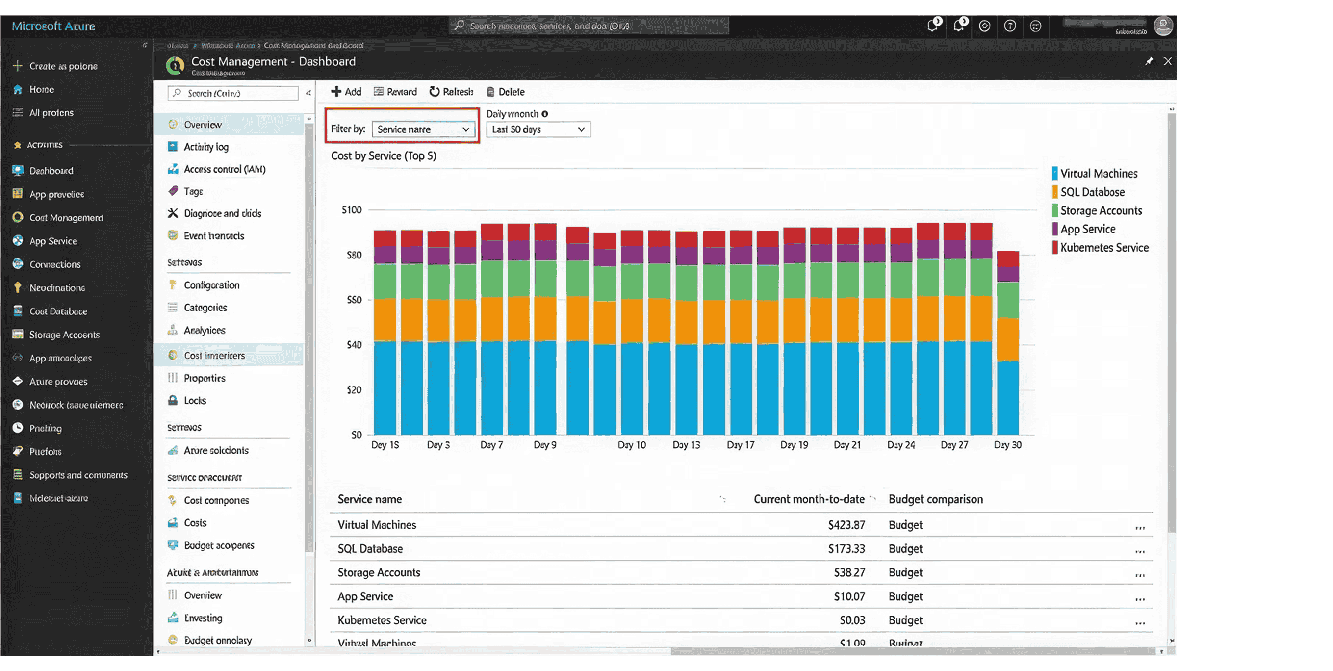Click the Virtual Machines legend color swatch
The width and height of the screenshot is (1333, 671).
(x=1054, y=173)
